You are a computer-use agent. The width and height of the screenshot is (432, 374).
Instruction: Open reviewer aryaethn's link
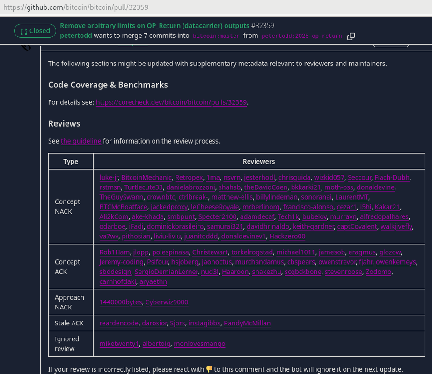pyautogui.click(x=153, y=282)
